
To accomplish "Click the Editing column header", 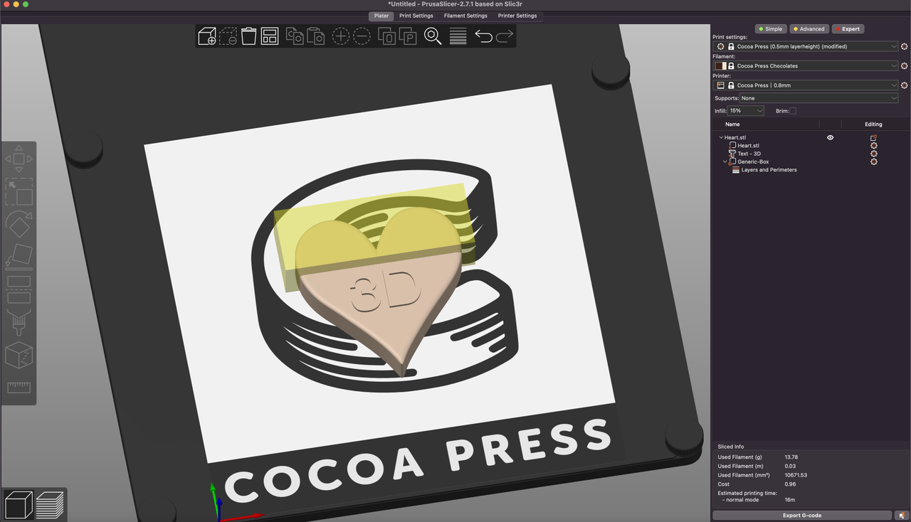I will pos(873,124).
